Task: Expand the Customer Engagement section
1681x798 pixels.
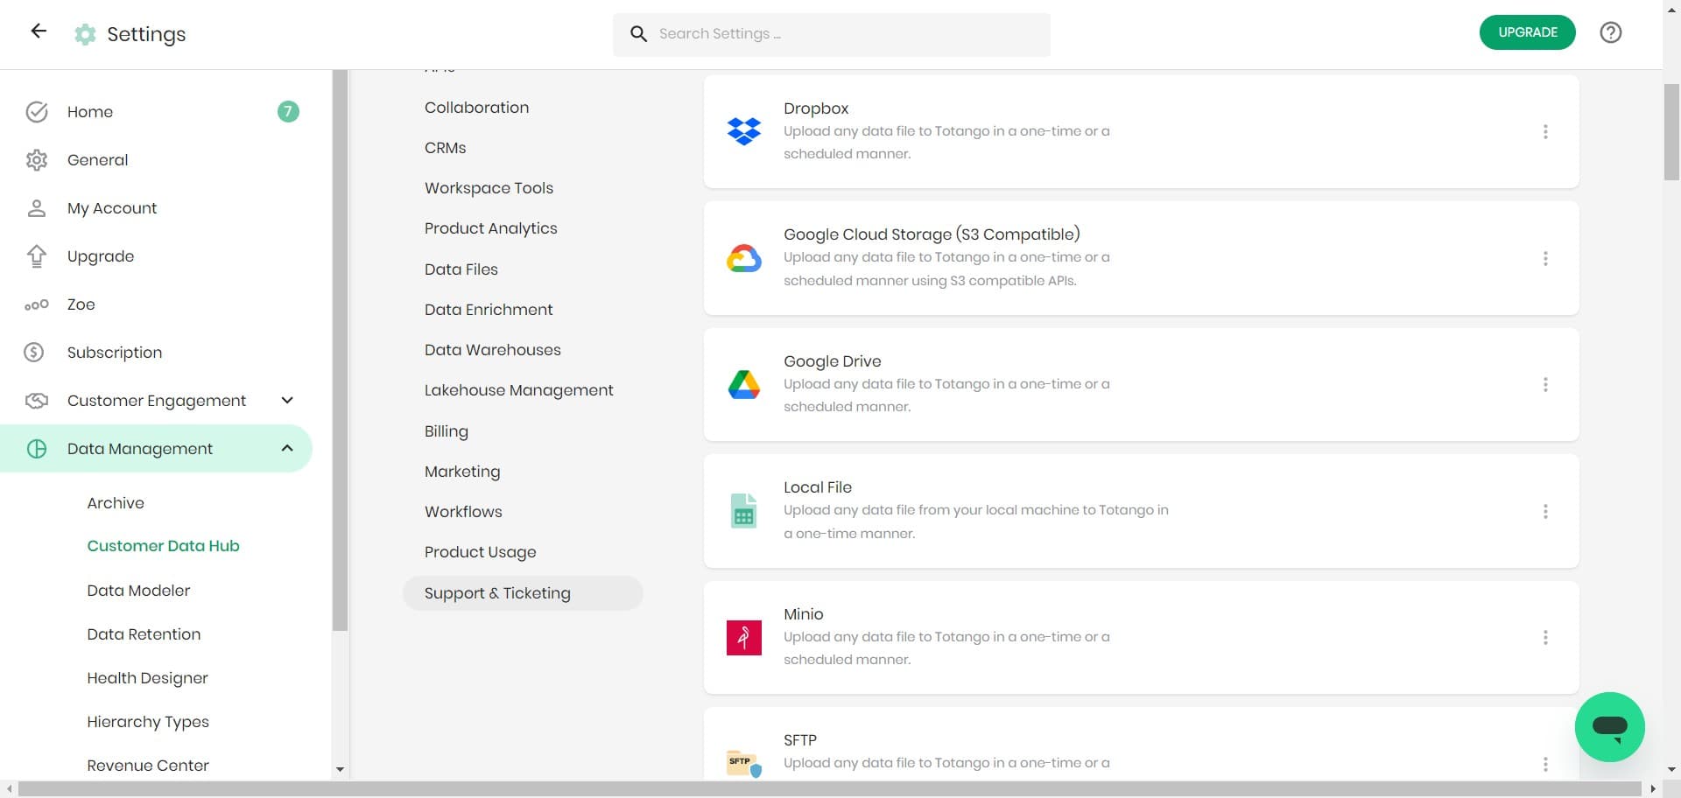Action: click(286, 400)
